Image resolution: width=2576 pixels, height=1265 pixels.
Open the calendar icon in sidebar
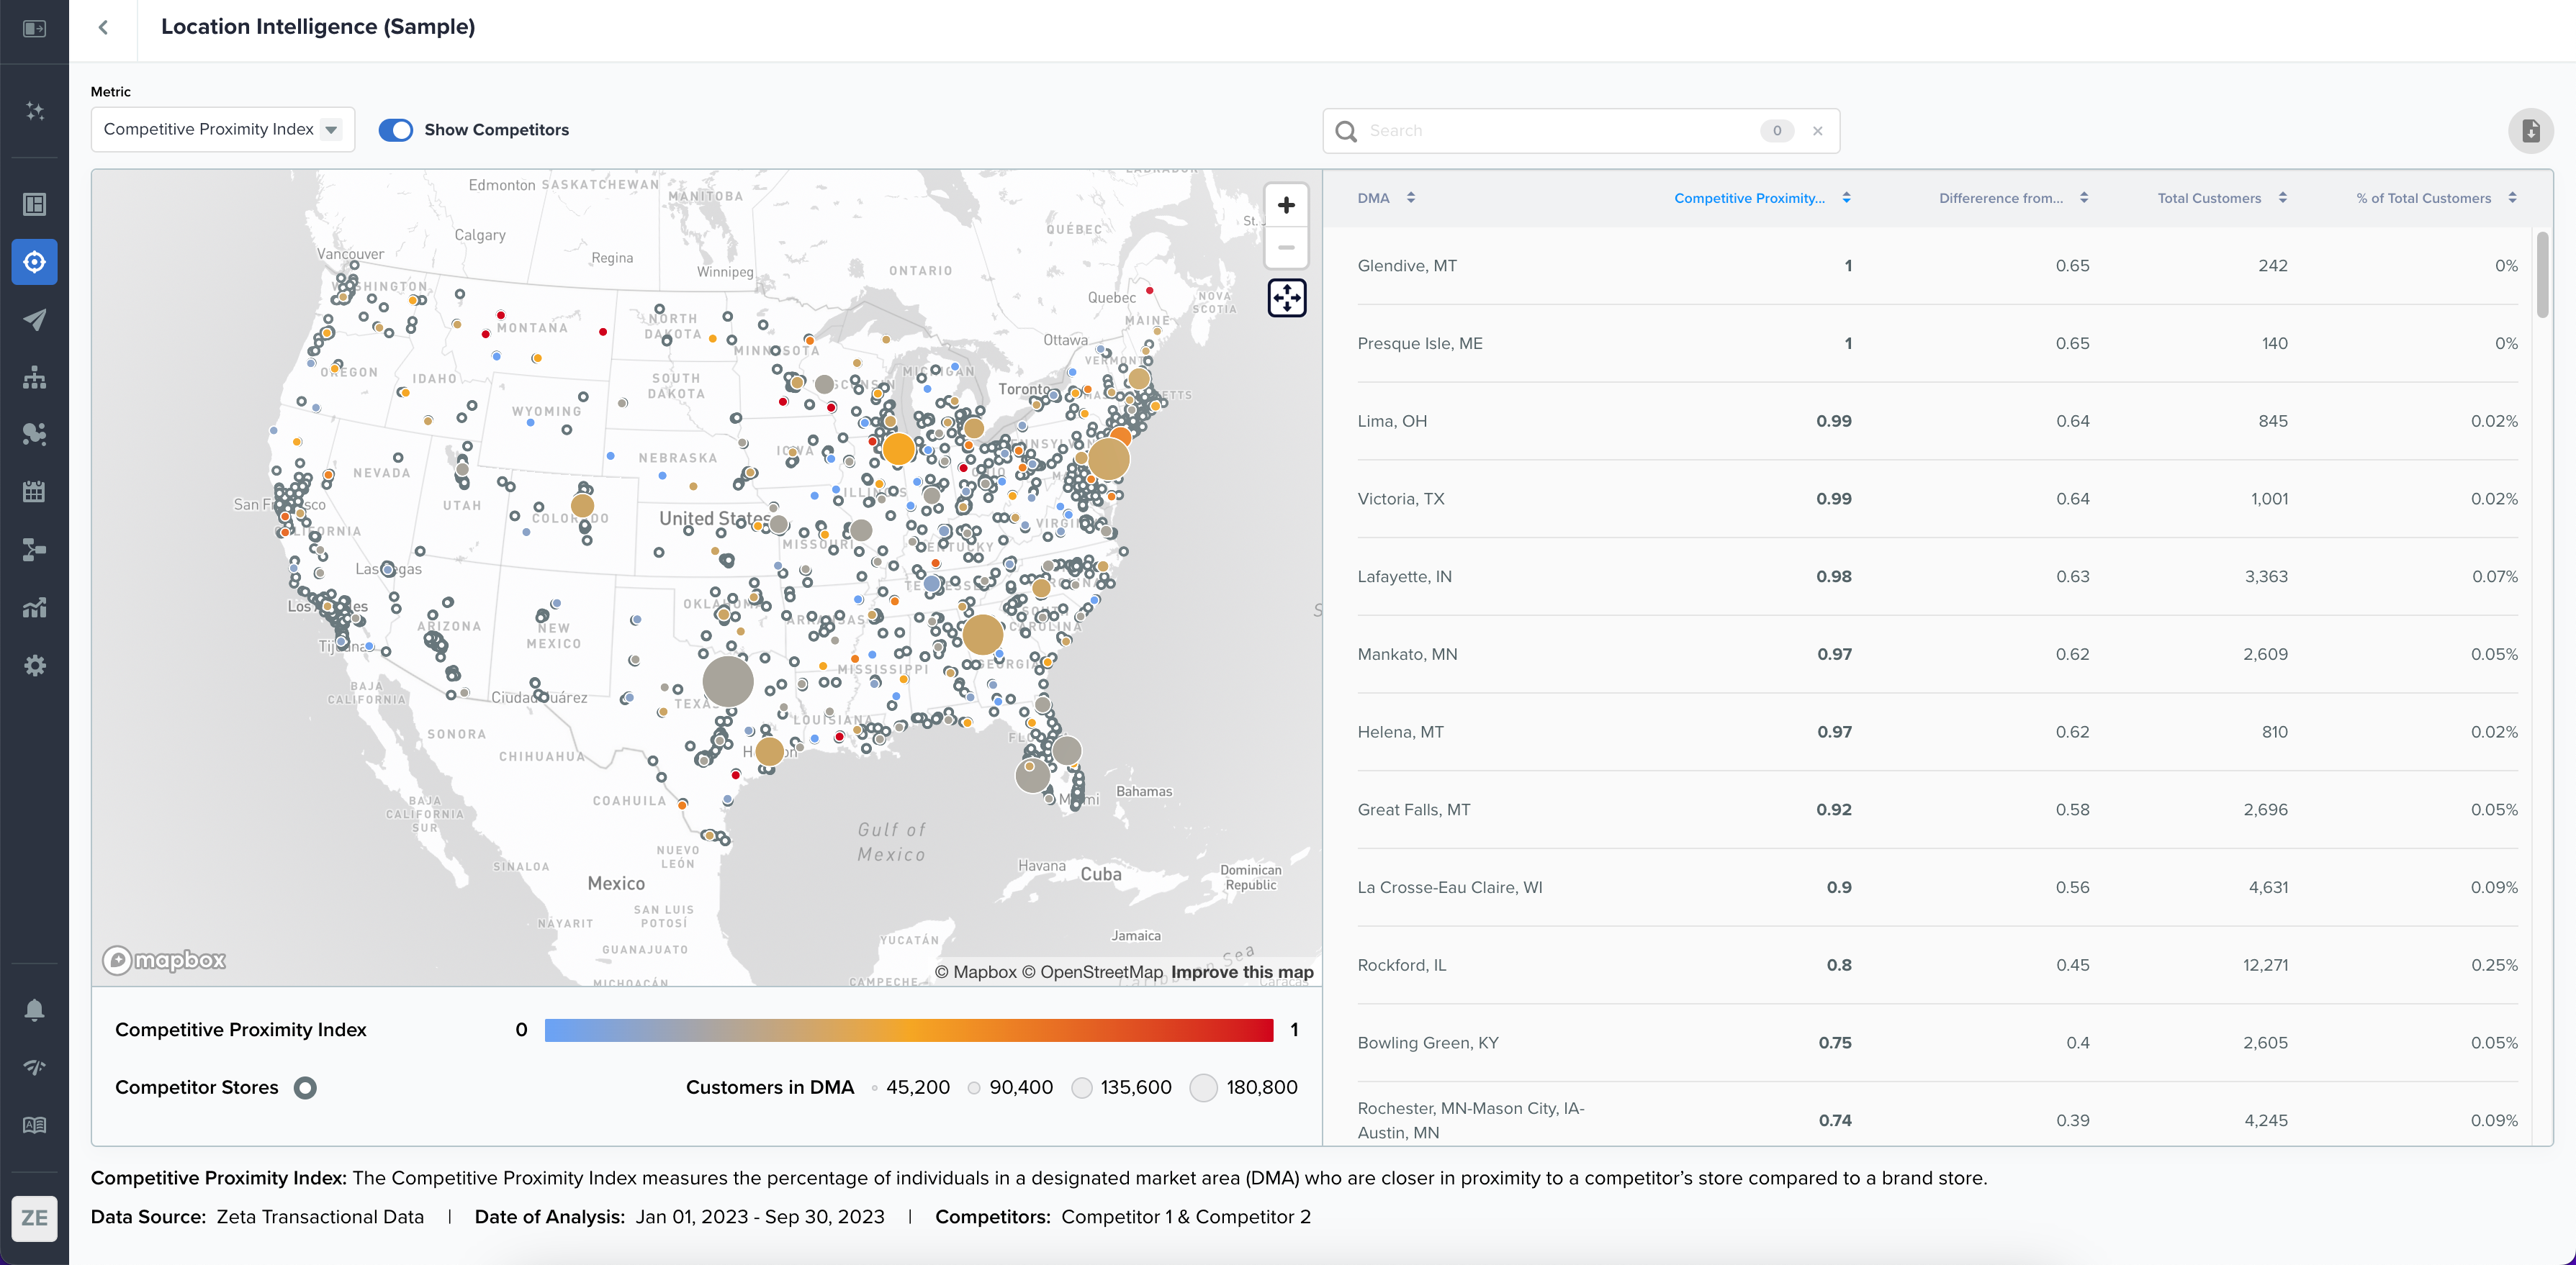[x=34, y=491]
